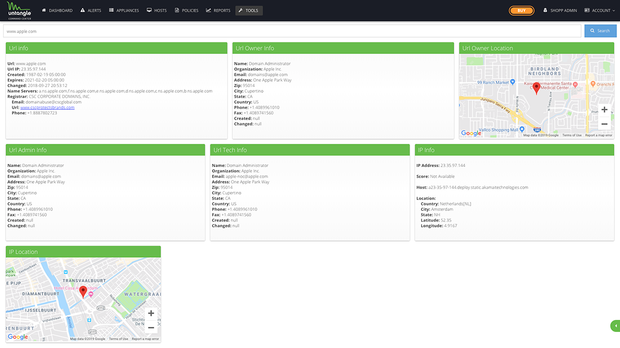Select Domain Administrator in Url Admin Info

tap(43, 165)
